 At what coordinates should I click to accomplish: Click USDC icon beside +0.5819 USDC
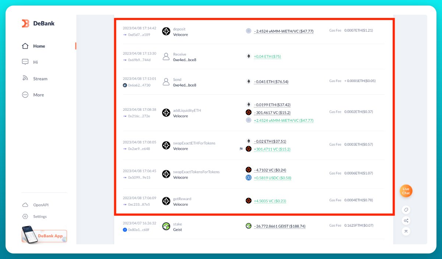[x=249, y=178]
